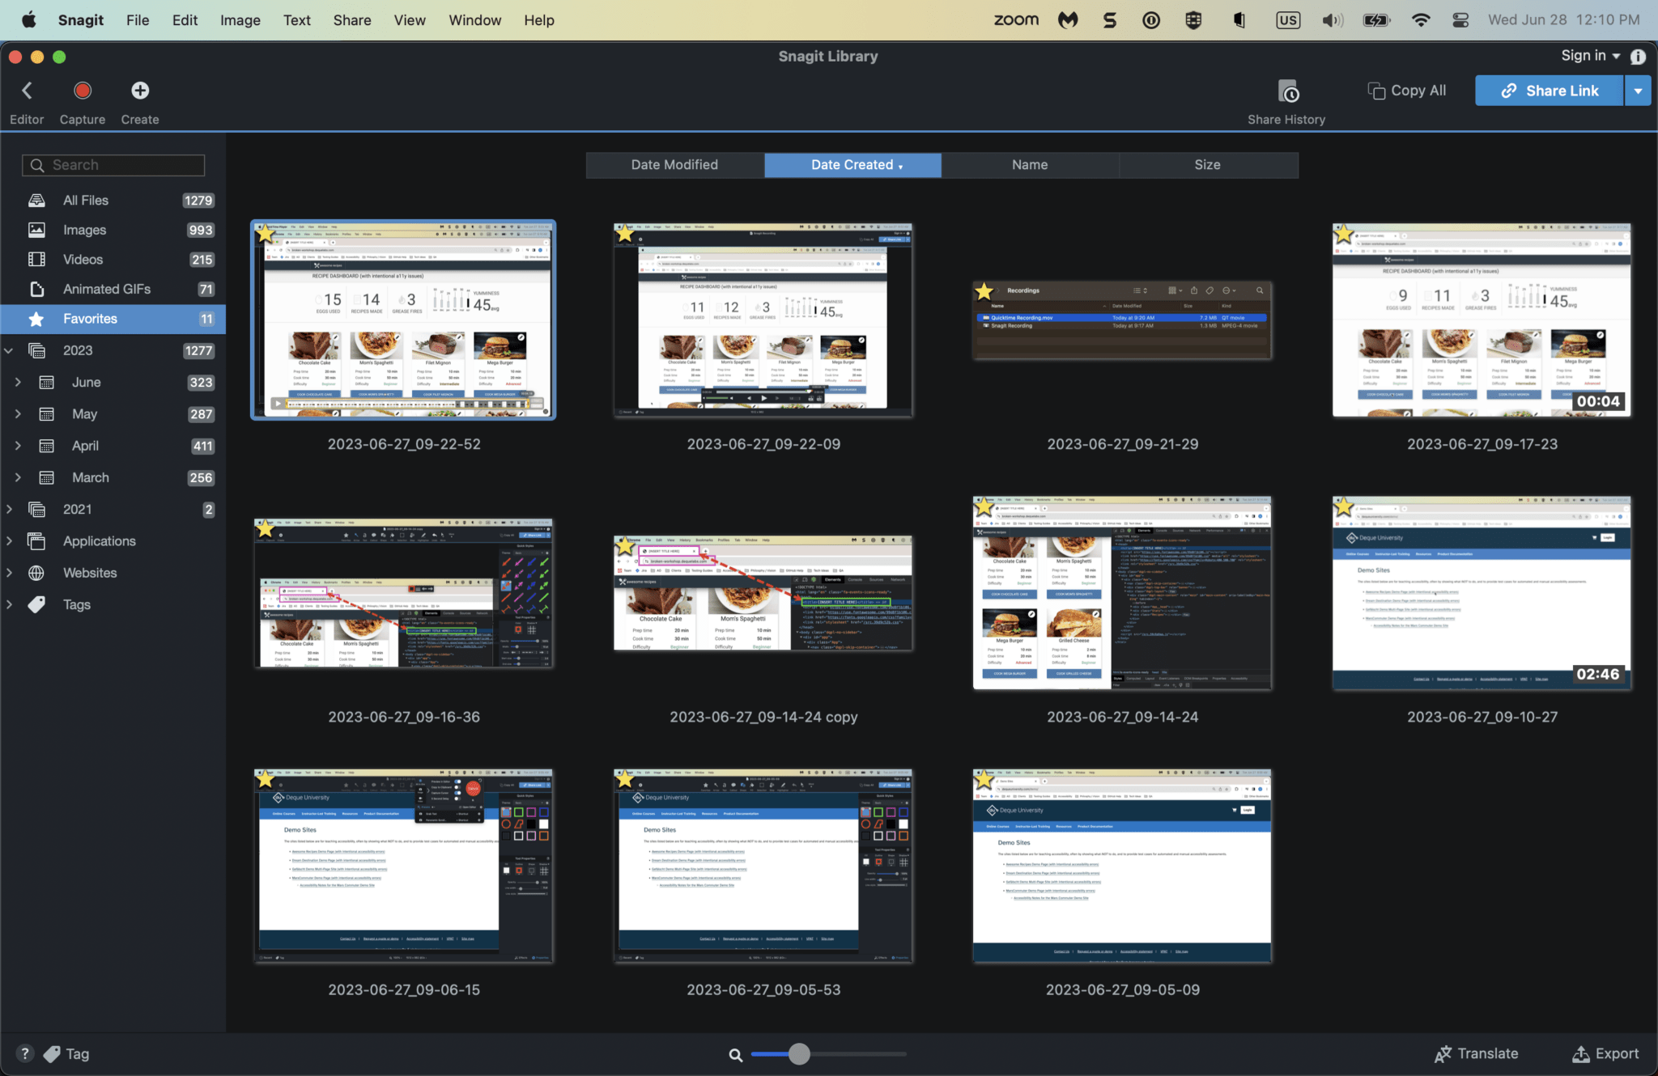Unfavorite the 2023-06-27_09-22-52 capture star
This screenshot has height=1076, width=1658.
pos(266,233)
